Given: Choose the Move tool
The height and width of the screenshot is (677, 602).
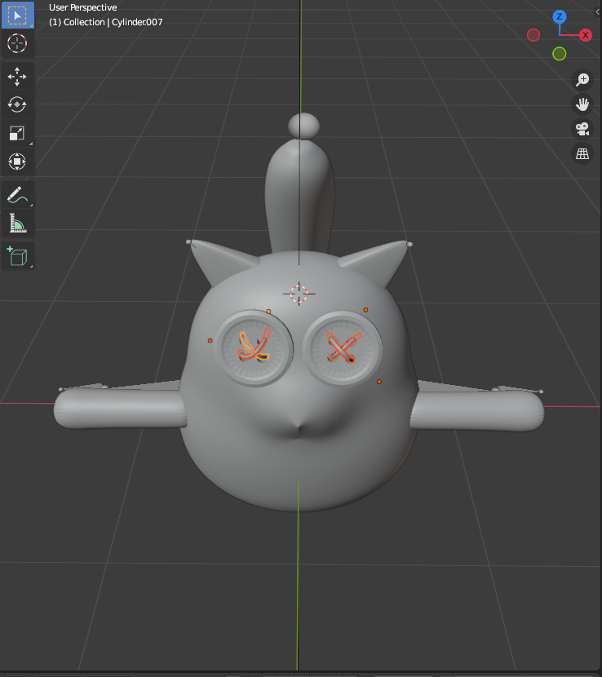Looking at the screenshot, I should (17, 77).
